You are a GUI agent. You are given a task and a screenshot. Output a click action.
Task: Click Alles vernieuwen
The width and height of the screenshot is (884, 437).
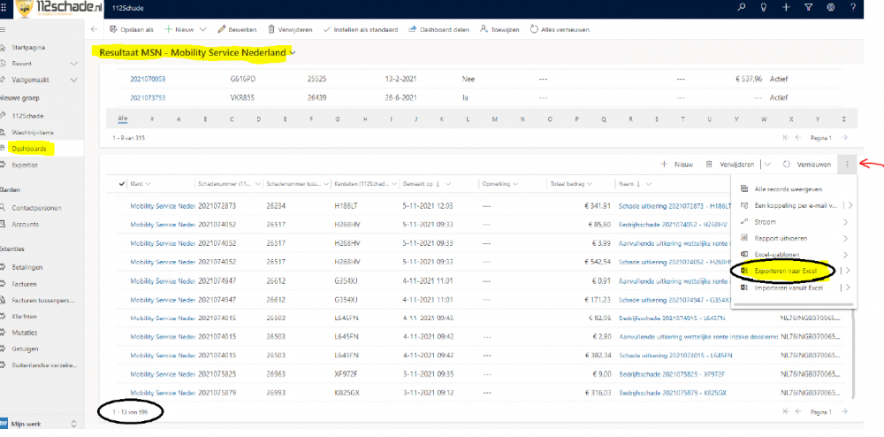tap(560, 29)
